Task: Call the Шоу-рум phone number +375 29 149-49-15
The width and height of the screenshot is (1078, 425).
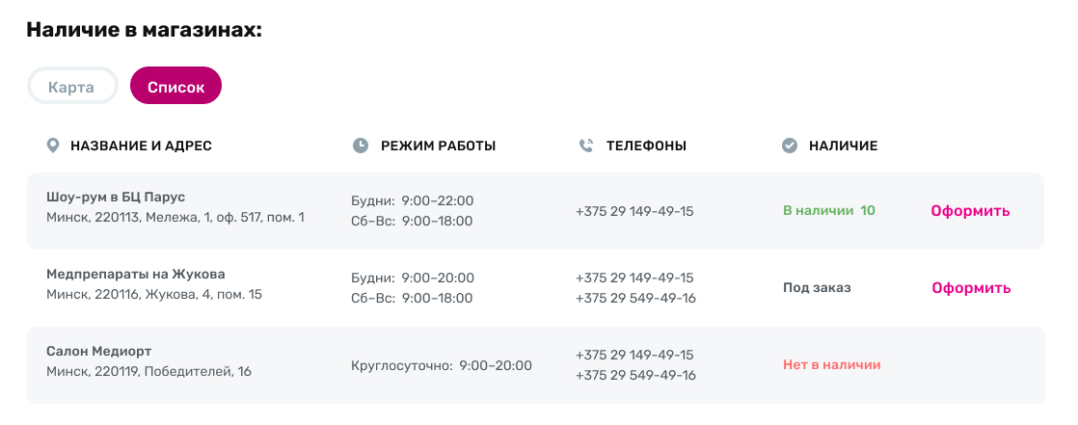Action: pyautogui.click(x=634, y=211)
